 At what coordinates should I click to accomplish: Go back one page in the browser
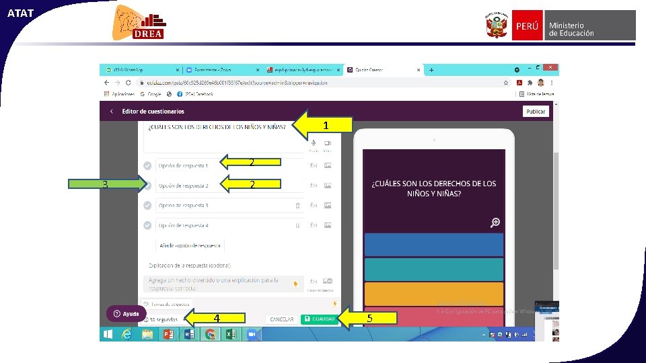[107, 83]
